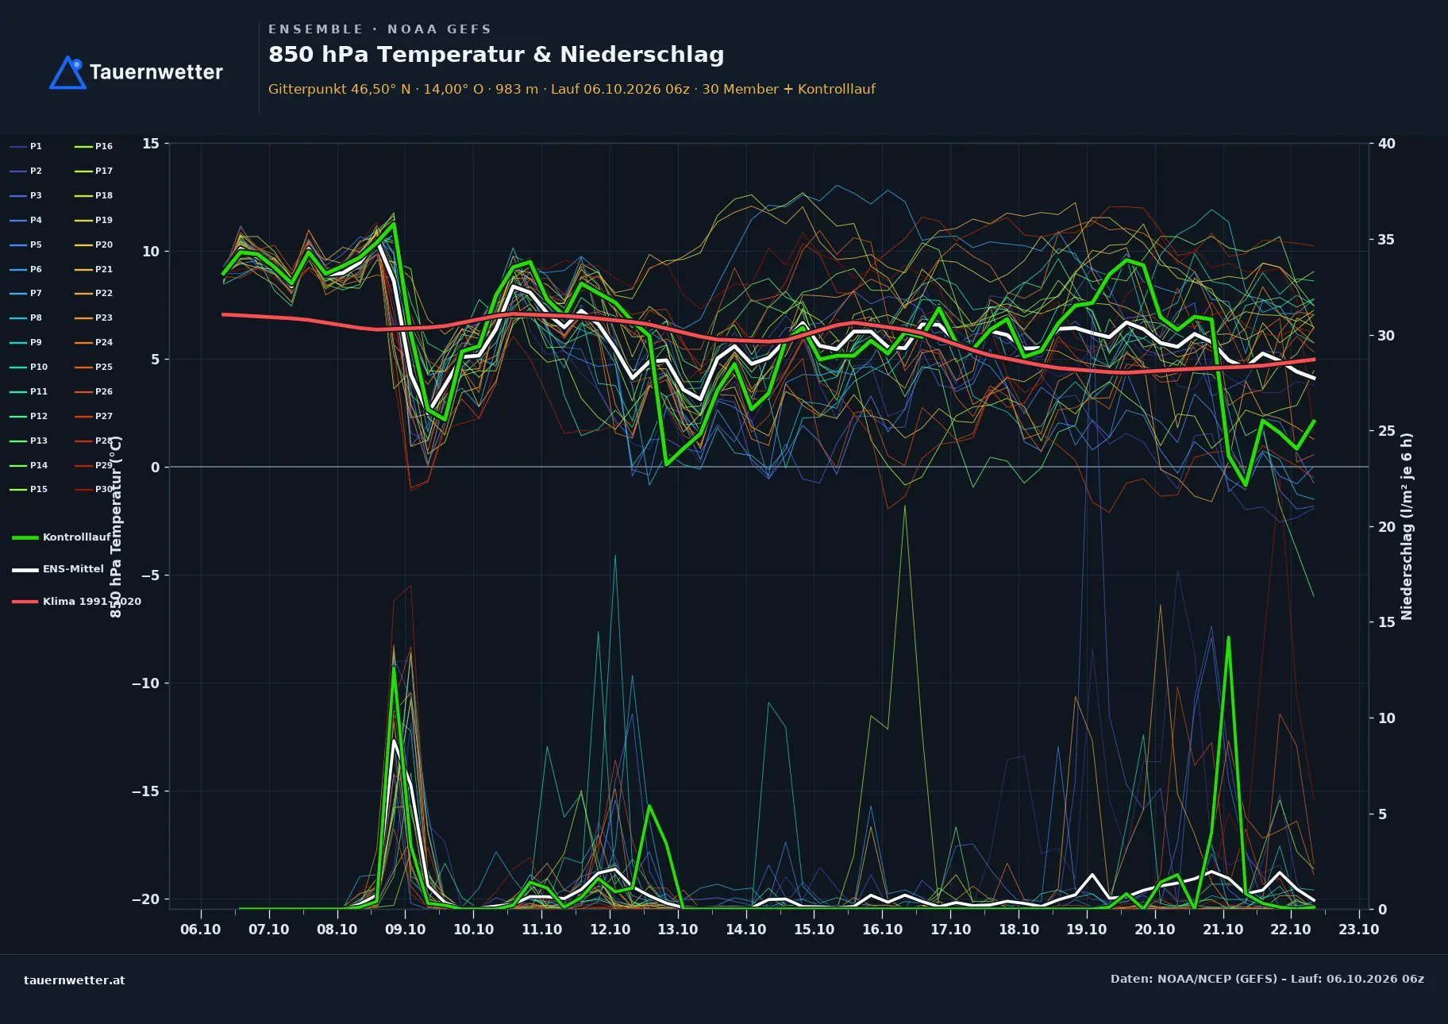1448x1024 pixels.
Task: Select the P26 legend entry
Action: 94,391
